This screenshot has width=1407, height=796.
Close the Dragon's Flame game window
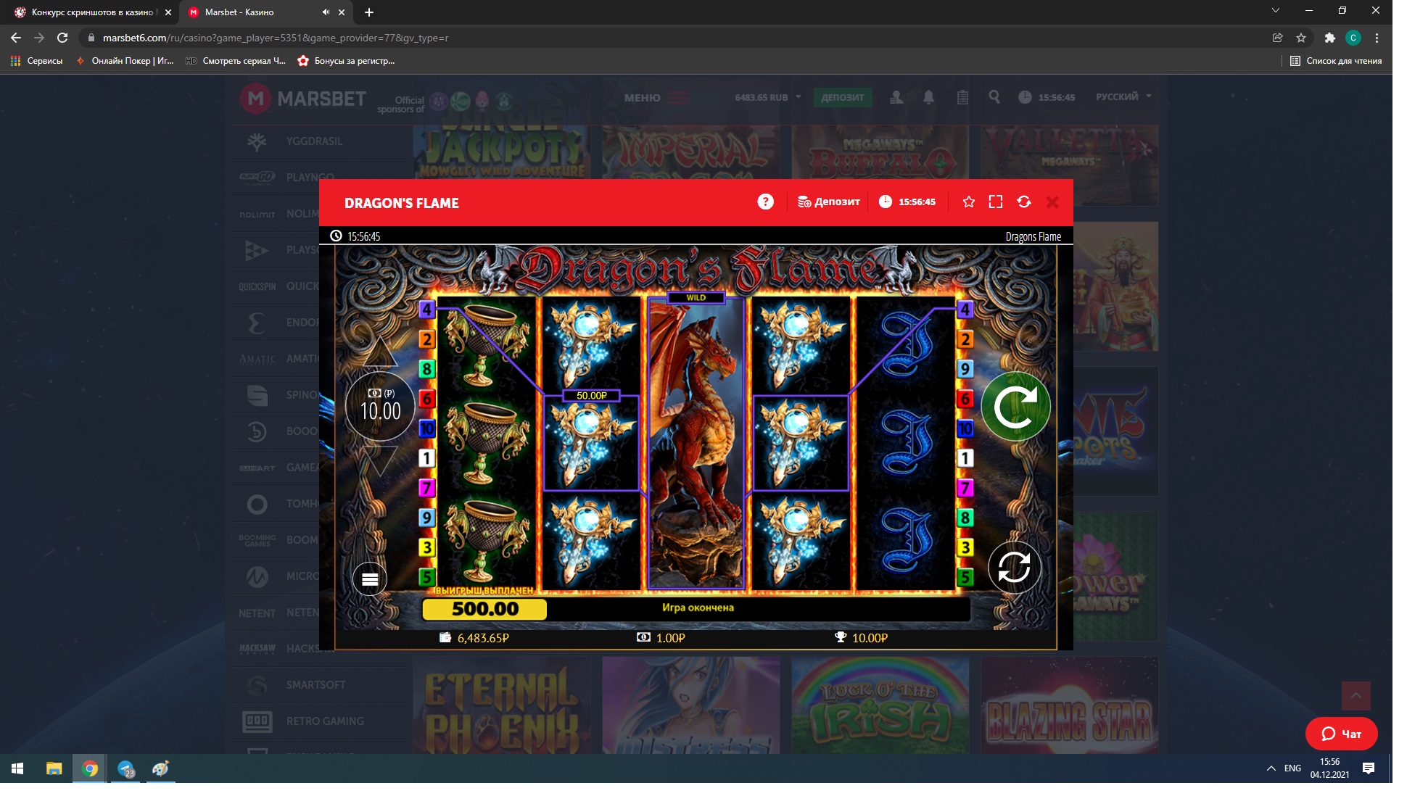(1052, 202)
